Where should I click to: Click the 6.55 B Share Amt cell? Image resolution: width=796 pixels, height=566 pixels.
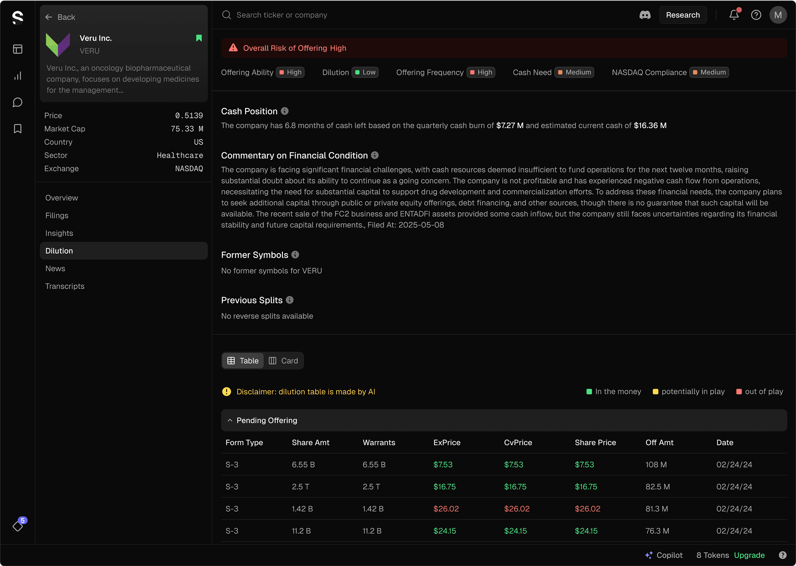(303, 465)
